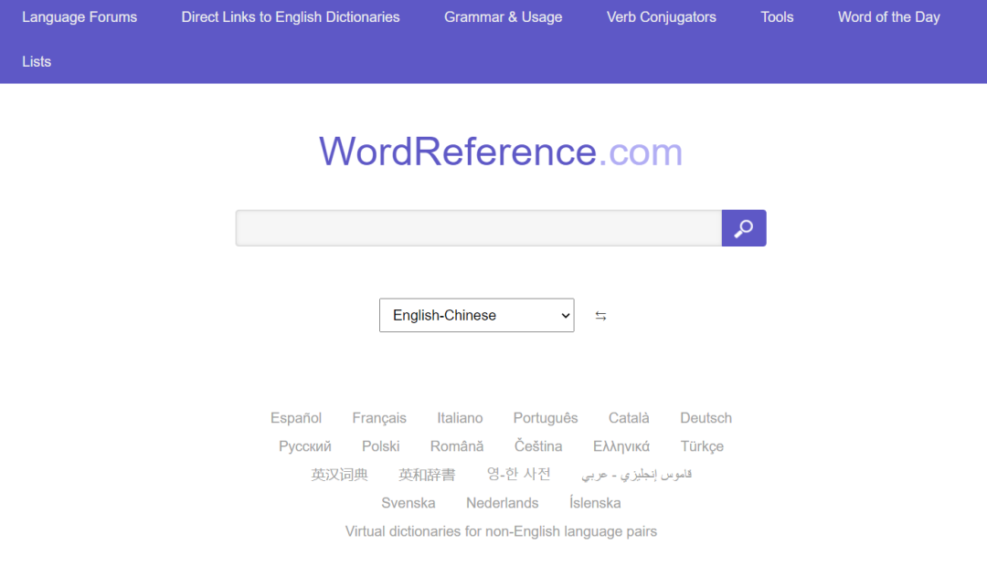
Task: Switch site language to Català
Action: 628,418
